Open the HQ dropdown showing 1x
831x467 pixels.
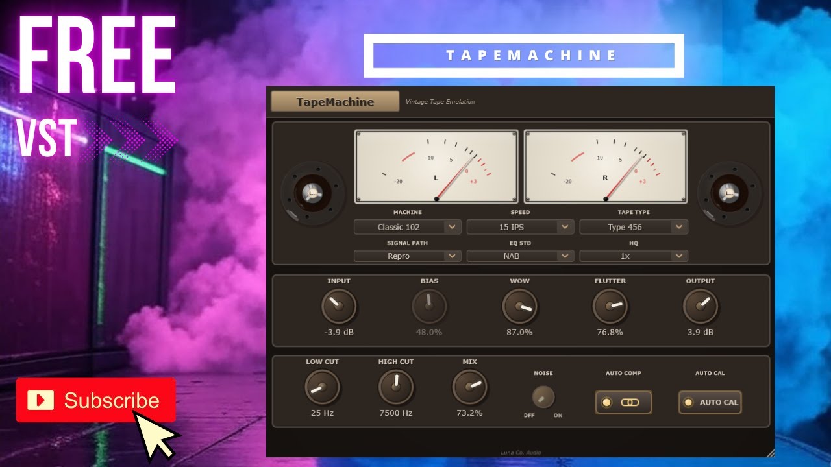click(634, 256)
